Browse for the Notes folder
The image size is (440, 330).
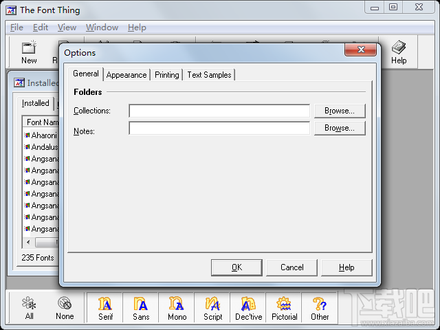point(340,128)
